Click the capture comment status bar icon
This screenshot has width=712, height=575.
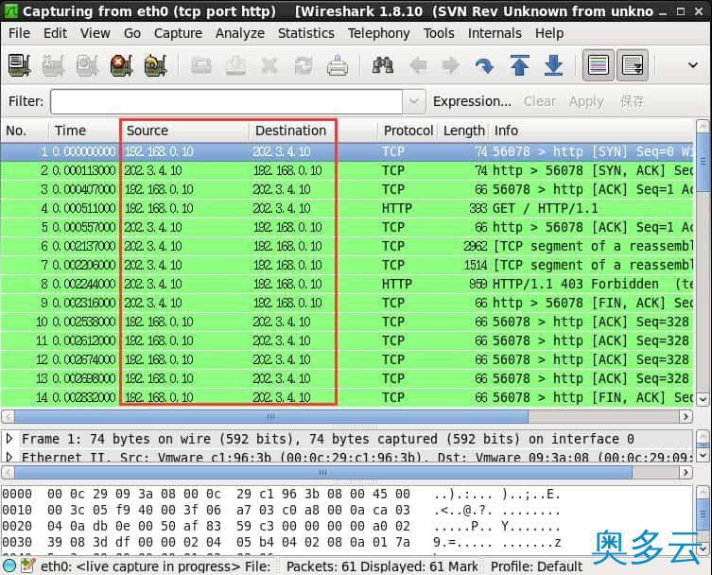tap(27, 566)
